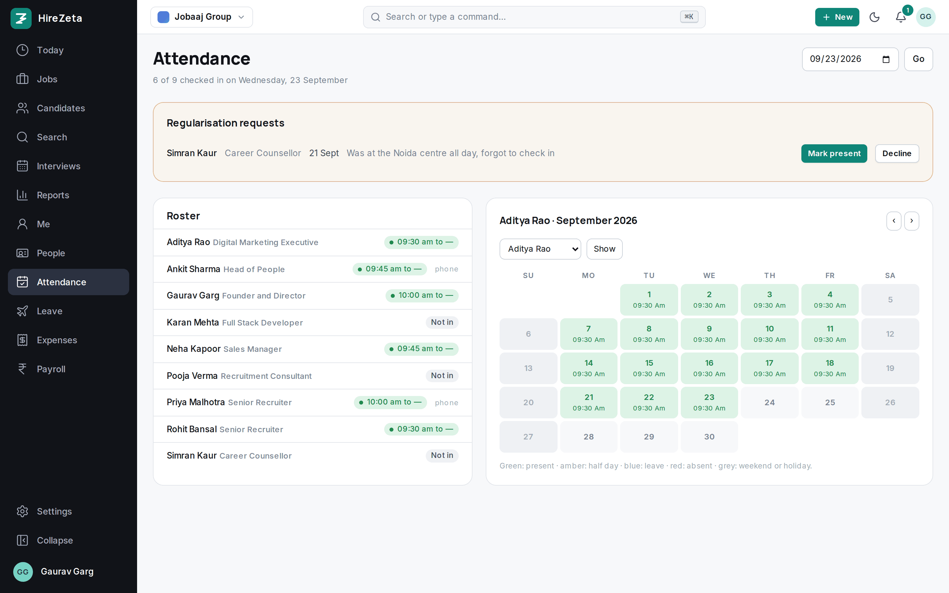
Task: Select grey September 5 calendar cell
Action: pos(890,300)
